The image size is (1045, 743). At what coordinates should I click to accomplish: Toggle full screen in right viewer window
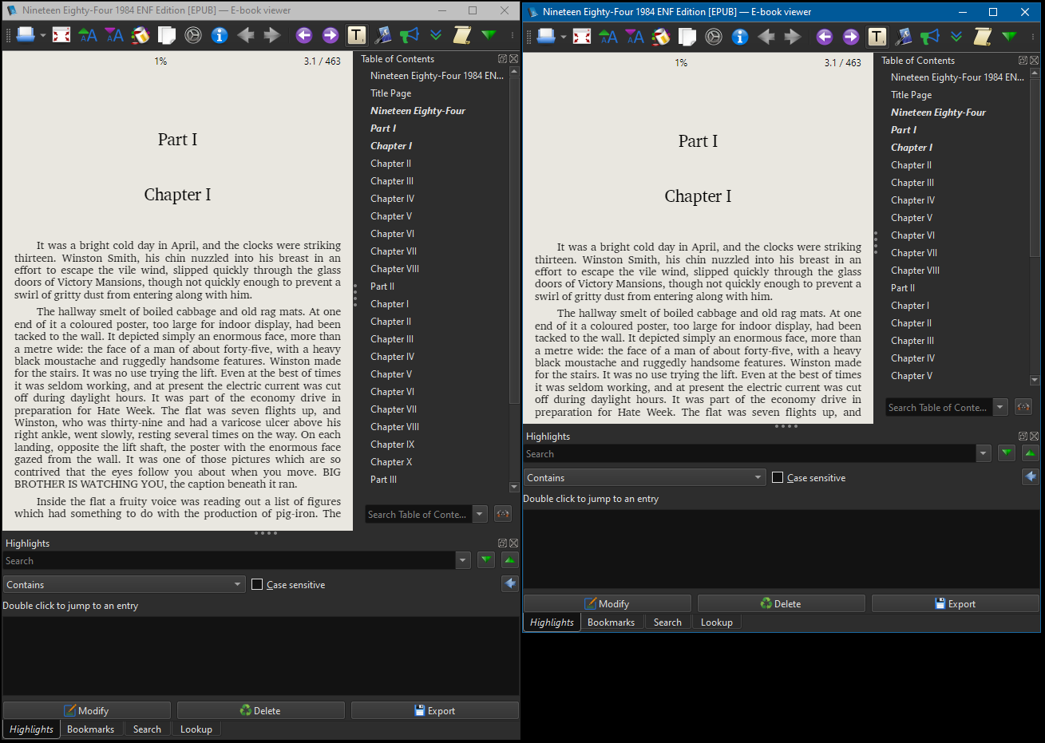(582, 37)
